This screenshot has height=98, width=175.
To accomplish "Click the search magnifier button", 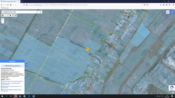I will point(41,12).
